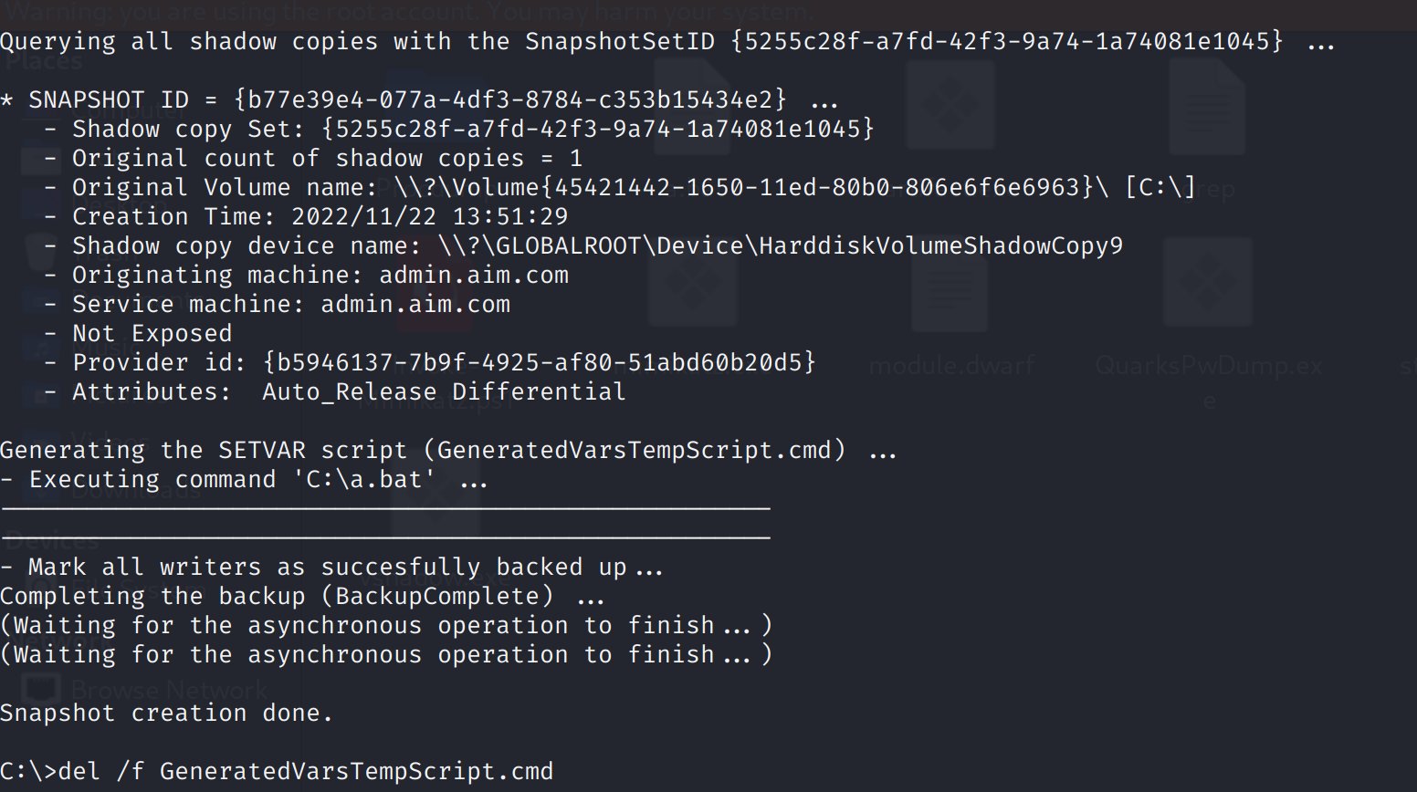
Task: Click the Shadow copy Set GUID text
Action: click(598, 129)
